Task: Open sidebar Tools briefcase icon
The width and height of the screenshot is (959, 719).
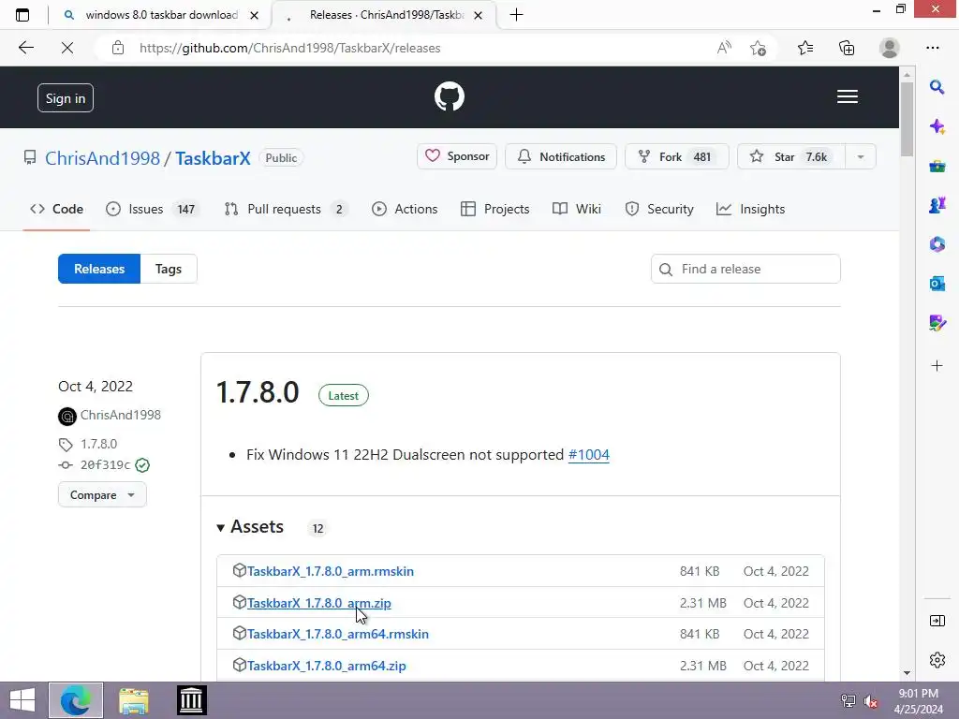Action: [x=937, y=166]
